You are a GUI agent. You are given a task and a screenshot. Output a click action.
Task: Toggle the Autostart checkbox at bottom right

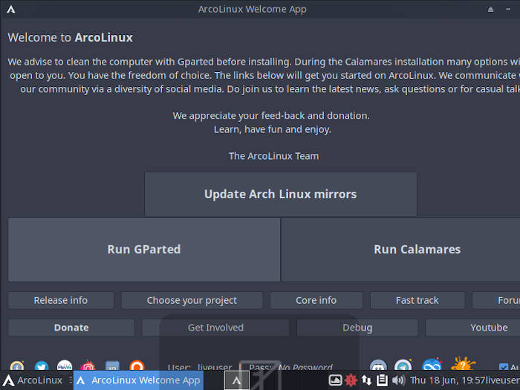[504, 367]
